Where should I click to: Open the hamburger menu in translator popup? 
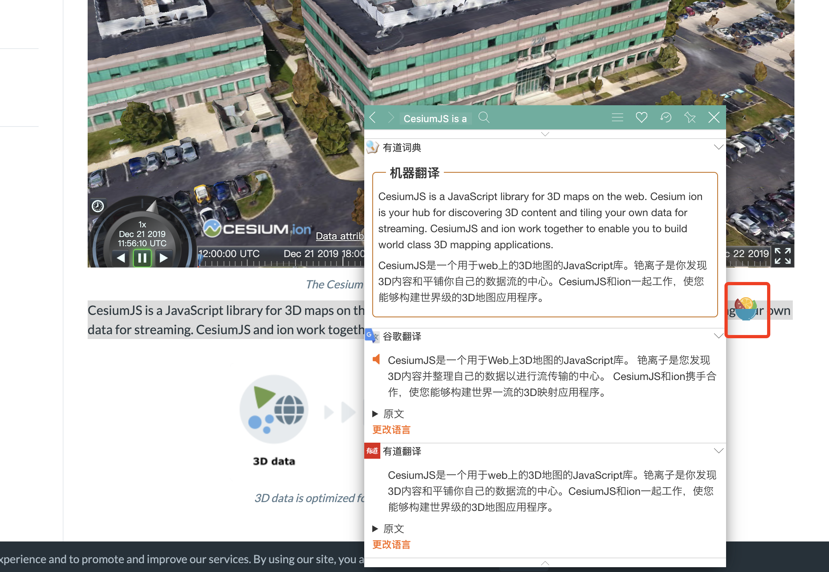(617, 118)
